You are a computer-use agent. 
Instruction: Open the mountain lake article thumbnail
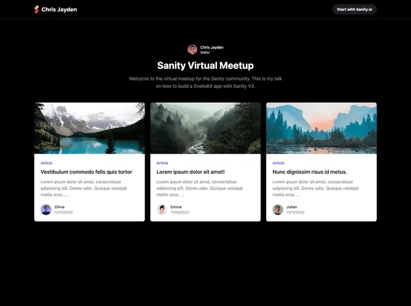(90, 128)
